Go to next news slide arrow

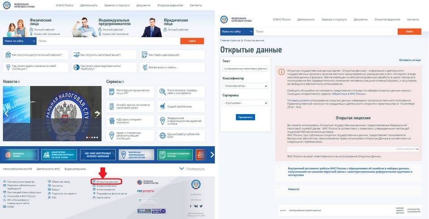click(x=97, y=113)
